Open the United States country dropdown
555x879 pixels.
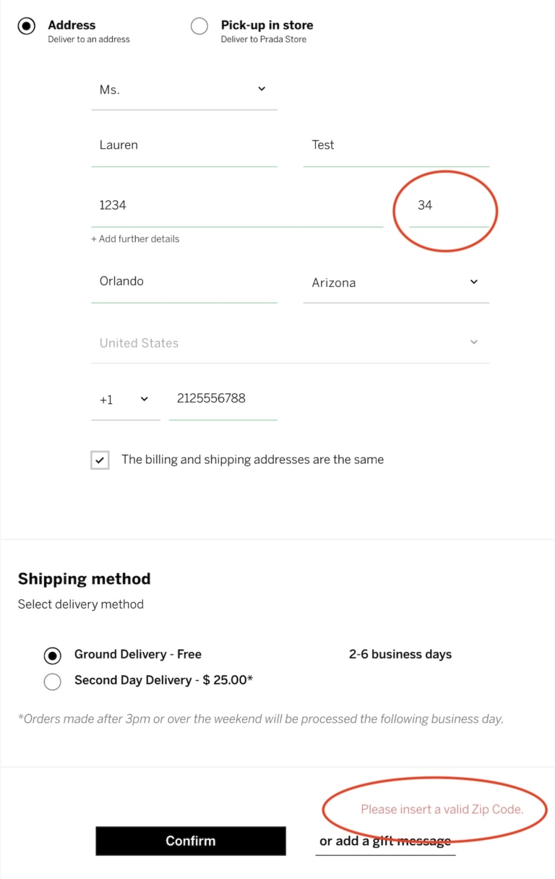tap(289, 343)
